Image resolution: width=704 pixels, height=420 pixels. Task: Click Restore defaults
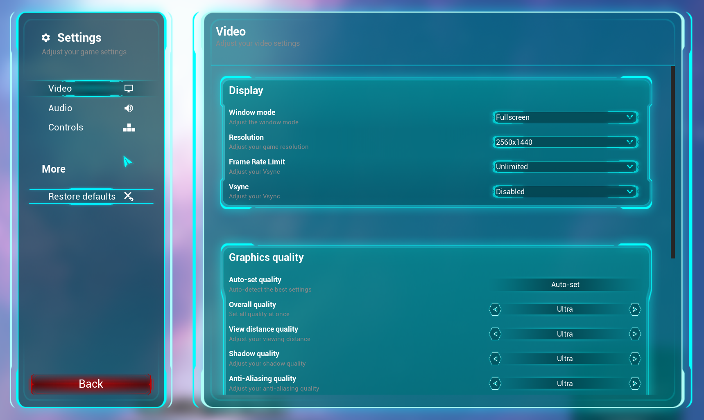pos(91,196)
